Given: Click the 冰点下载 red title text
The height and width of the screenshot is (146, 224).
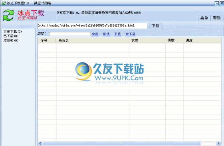Looking at the screenshot, I should [31, 13].
